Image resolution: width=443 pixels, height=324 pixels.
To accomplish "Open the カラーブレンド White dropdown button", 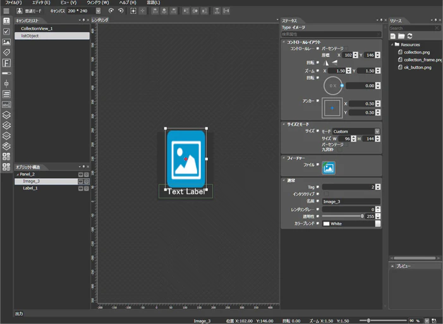I will (x=378, y=224).
